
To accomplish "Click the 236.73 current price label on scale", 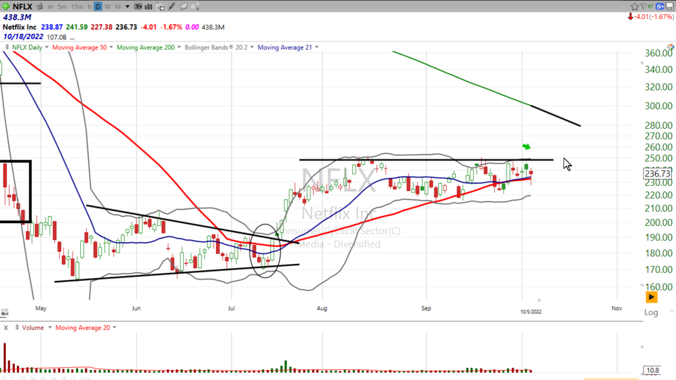I will click(658, 174).
